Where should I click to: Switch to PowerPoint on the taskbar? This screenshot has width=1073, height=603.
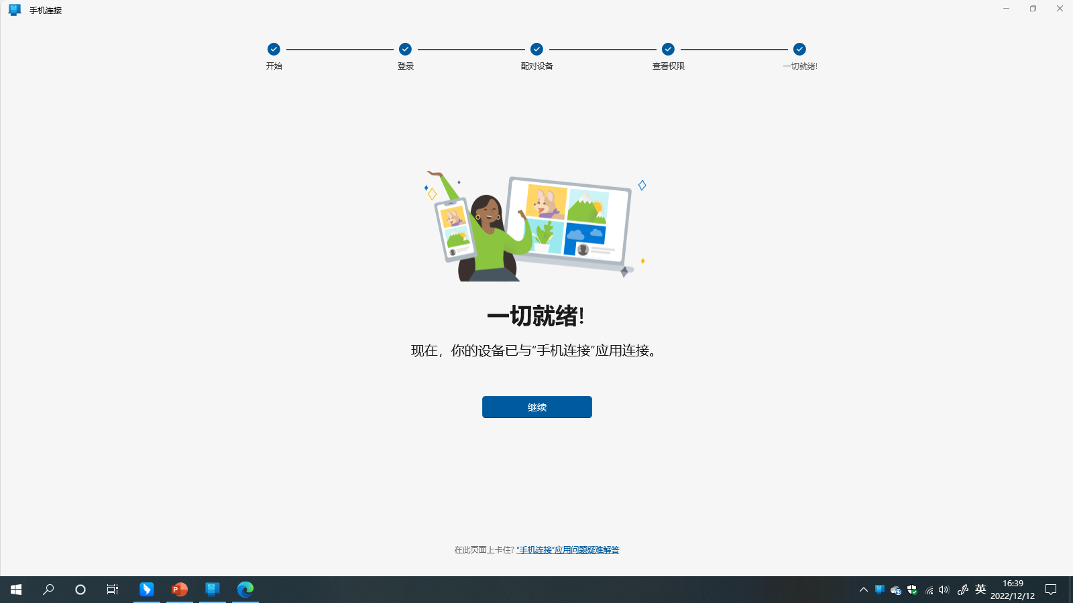click(x=179, y=590)
